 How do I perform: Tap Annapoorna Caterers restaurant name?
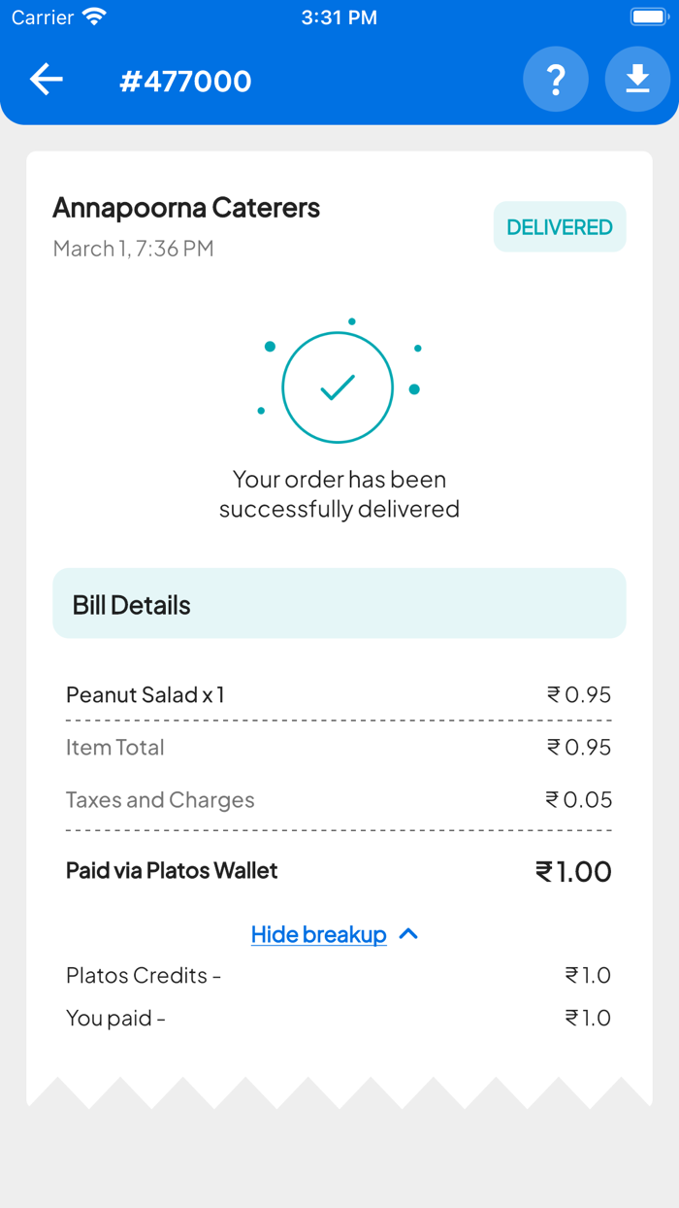click(186, 207)
